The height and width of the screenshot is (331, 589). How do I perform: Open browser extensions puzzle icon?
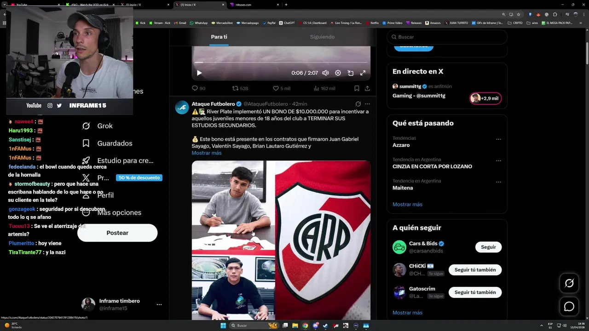tap(555, 14)
